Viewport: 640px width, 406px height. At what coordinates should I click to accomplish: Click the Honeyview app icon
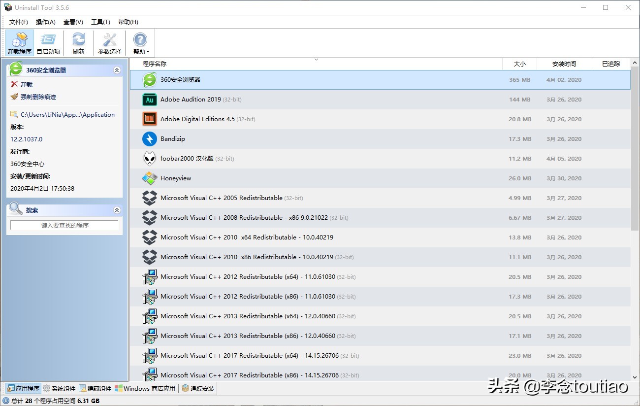149,178
